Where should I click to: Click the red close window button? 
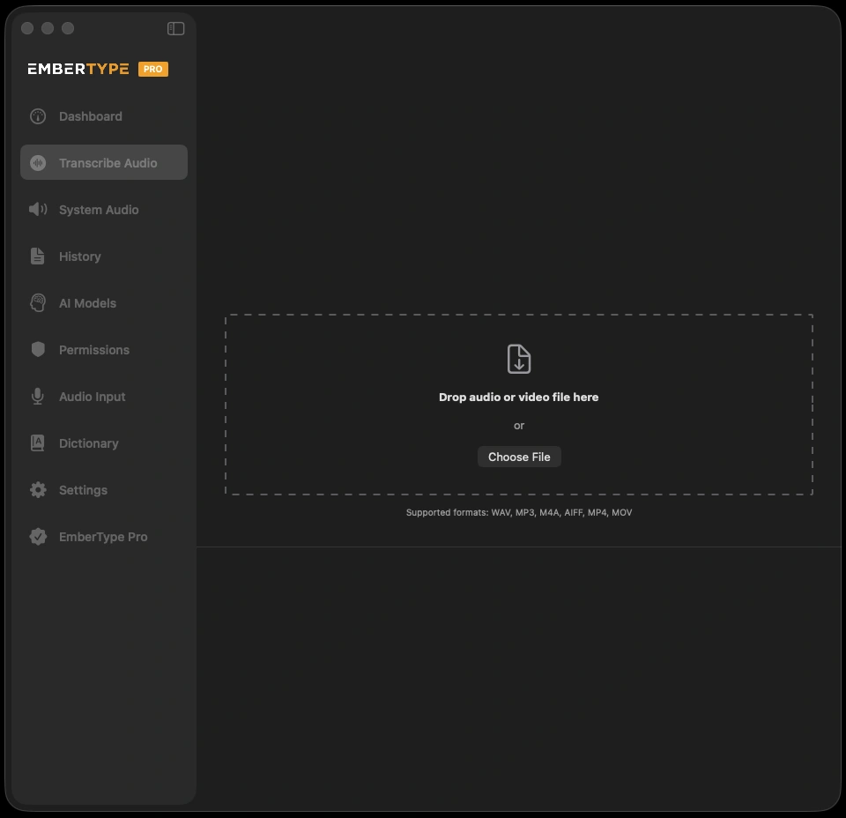coord(27,28)
